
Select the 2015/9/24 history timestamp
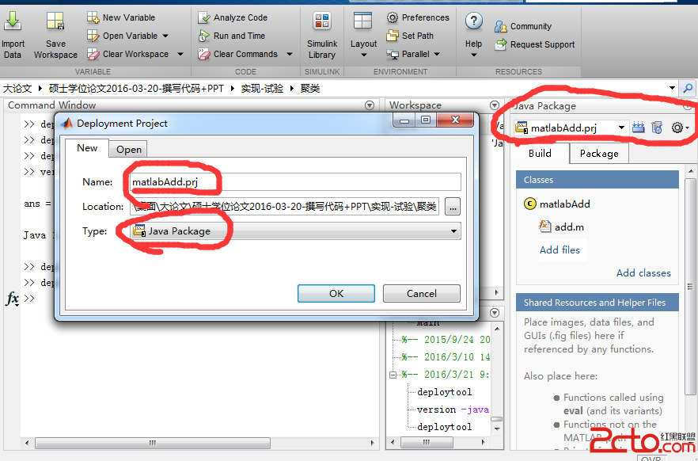[446, 339]
